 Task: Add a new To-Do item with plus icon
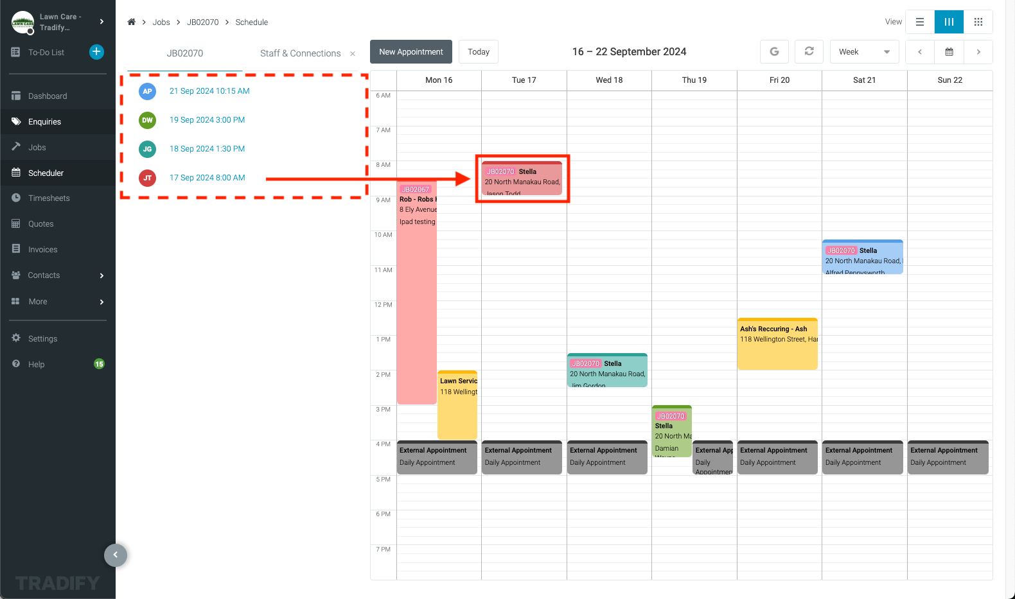96,52
